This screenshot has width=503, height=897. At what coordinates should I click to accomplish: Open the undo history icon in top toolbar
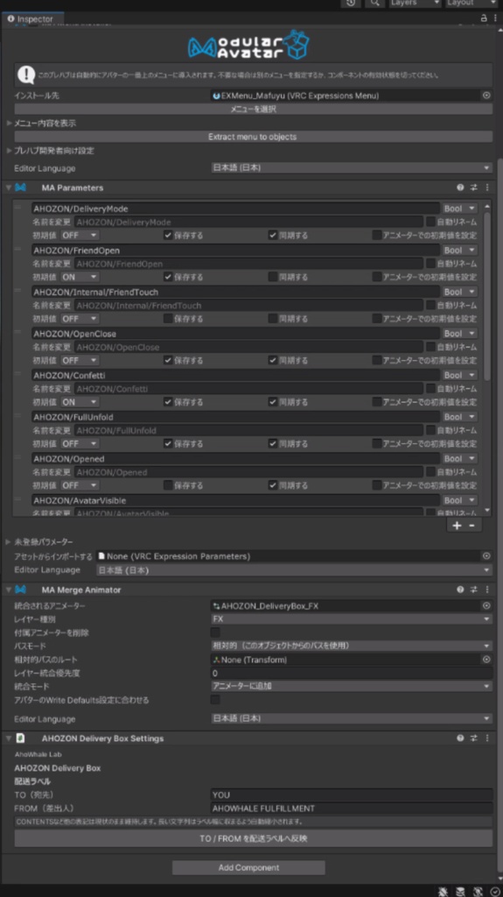point(351,3)
